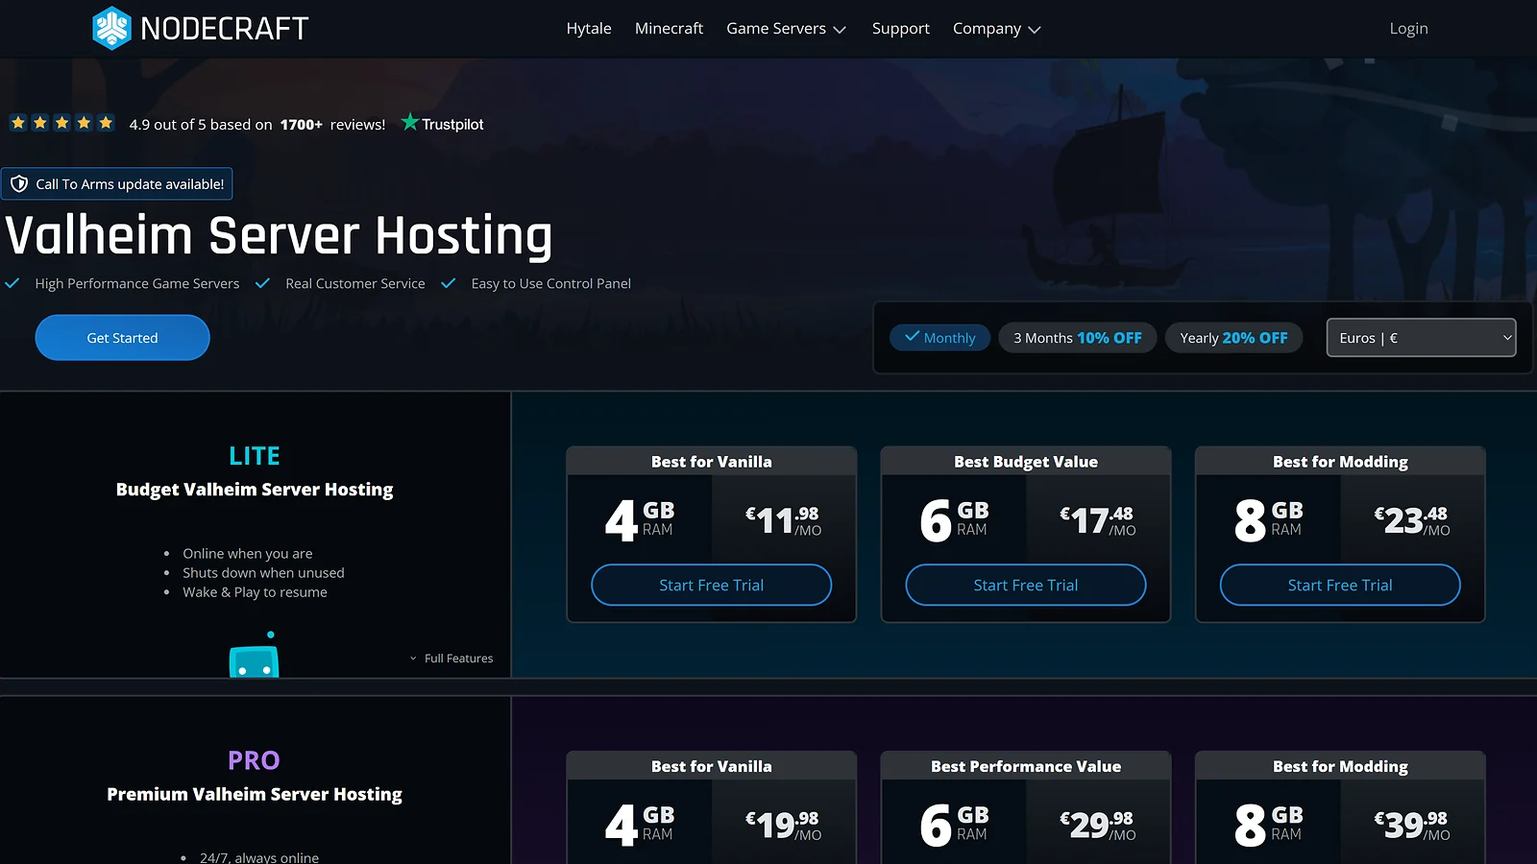Click Shuts down when unused bullet
Viewport: 1537px width, 864px height.
coord(263,573)
